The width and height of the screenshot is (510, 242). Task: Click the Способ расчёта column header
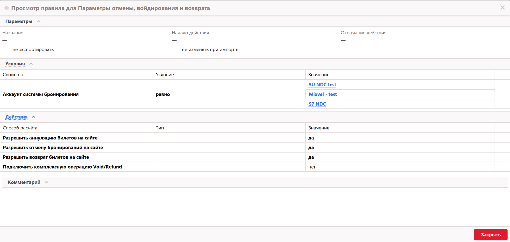click(x=20, y=128)
